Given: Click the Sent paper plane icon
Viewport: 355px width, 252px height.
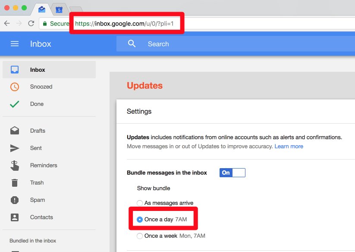Looking at the screenshot, I should point(15,148).
